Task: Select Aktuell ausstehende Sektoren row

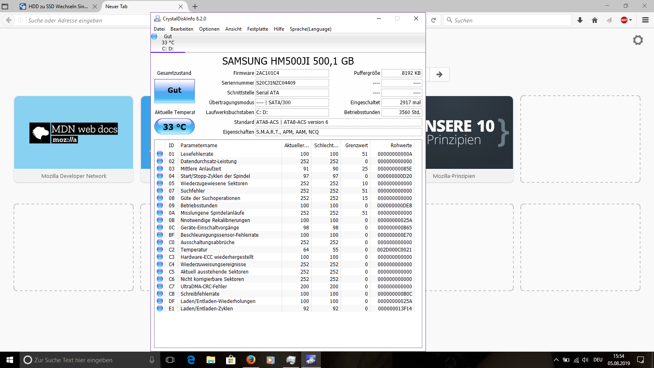Action: [285, 272]
